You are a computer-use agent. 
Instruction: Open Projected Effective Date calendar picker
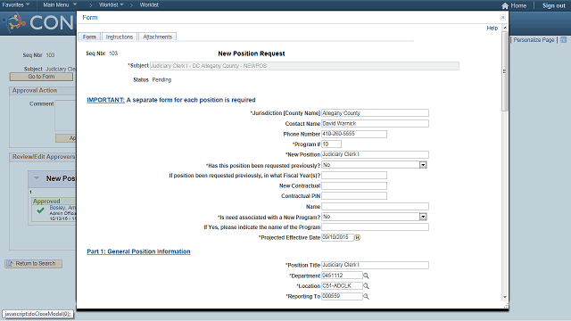click(x=357, y=238)
